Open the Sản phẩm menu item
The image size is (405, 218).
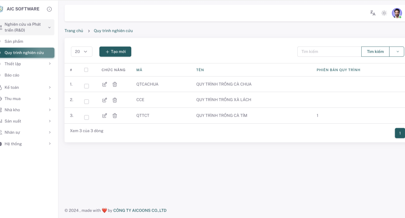14,41
